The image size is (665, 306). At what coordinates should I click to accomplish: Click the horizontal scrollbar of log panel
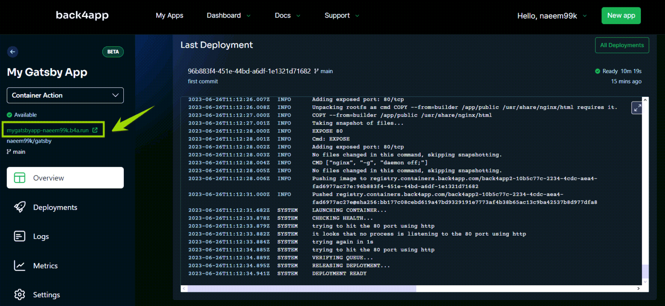pyautogui.click(x=302, y=288)
